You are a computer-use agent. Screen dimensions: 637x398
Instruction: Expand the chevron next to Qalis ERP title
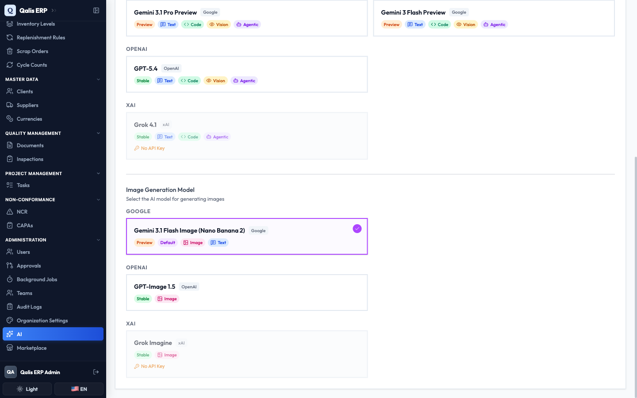[x=54, y=10]
